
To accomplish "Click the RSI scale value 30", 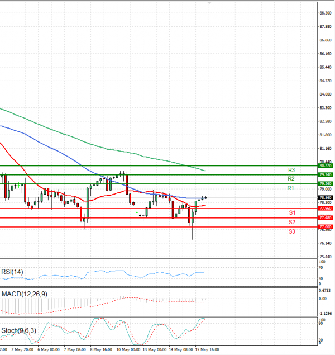I will (320, 278).
